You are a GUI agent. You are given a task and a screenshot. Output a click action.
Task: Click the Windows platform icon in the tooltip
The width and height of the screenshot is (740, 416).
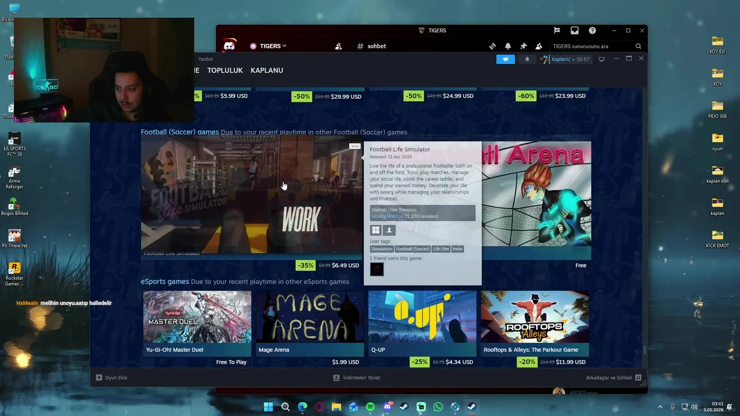pyautogui.click(x=376, y=230)
